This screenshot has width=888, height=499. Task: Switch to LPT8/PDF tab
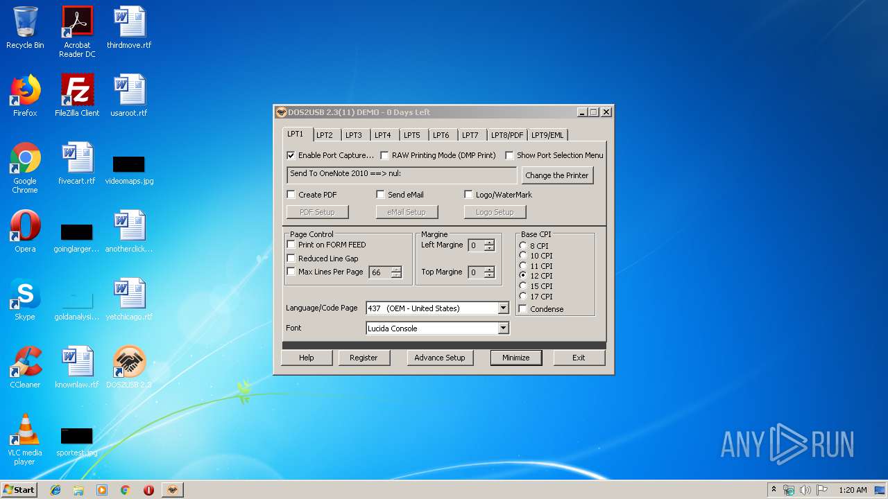pyautogui.click(x=507, y=135)
